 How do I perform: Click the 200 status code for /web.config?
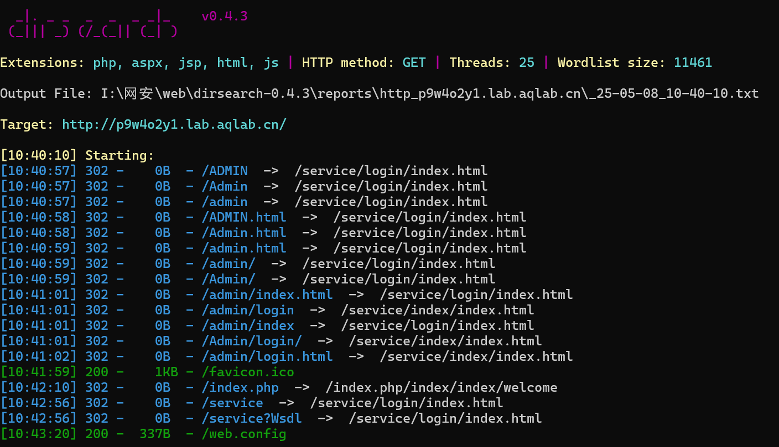click(x=97, y=434)
